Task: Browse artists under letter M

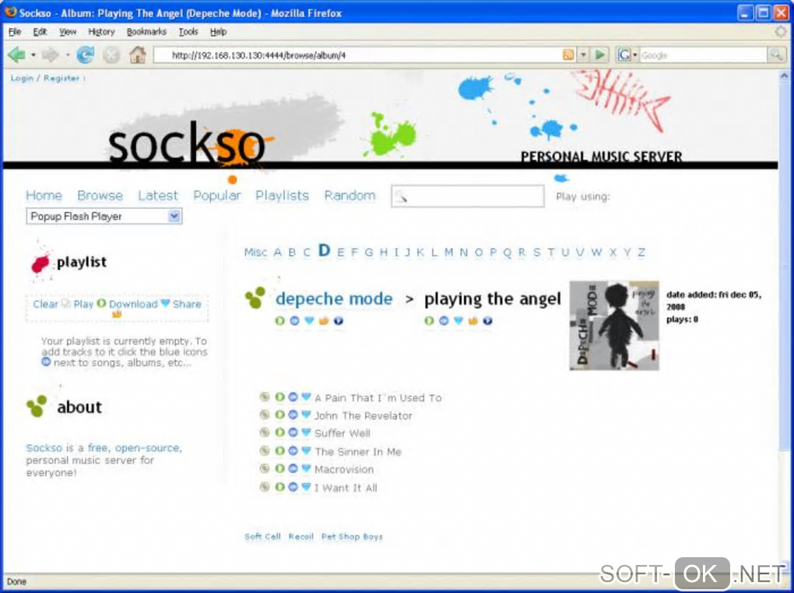Action: pos(448,252)
